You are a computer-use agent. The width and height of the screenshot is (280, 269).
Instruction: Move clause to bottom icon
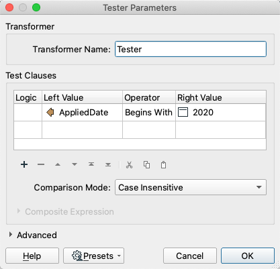click(x=108, y=164)
